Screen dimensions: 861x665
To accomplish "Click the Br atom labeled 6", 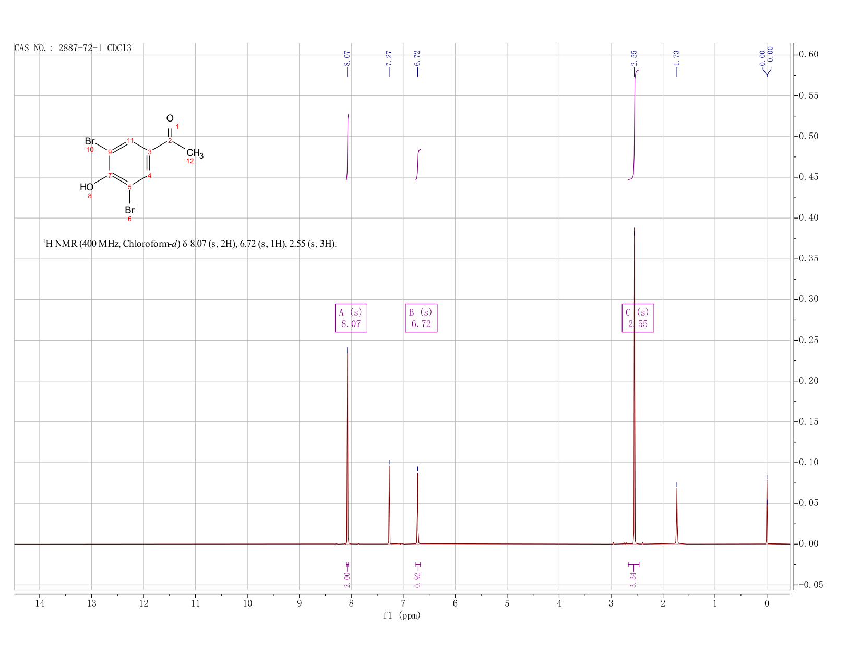I will coord(129,210).
